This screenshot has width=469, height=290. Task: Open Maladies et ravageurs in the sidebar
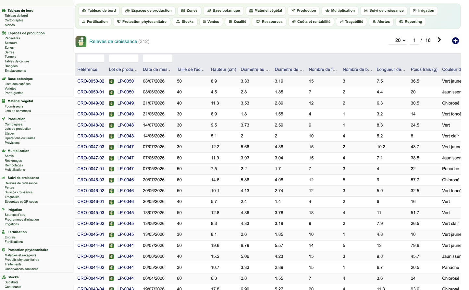tap(20, 255)
